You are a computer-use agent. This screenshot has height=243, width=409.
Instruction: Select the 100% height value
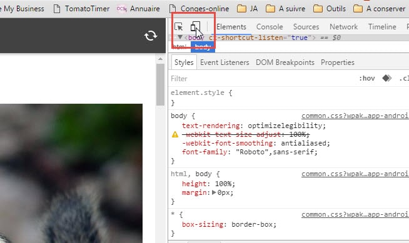[x=223, y=184]
